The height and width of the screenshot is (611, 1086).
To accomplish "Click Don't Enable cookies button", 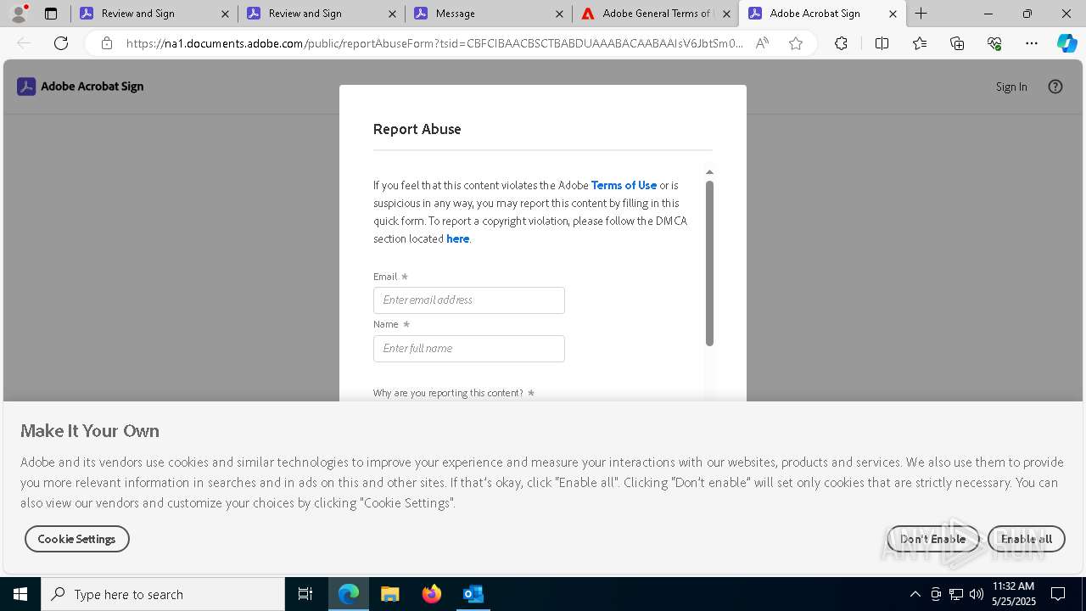I will 932,539.
